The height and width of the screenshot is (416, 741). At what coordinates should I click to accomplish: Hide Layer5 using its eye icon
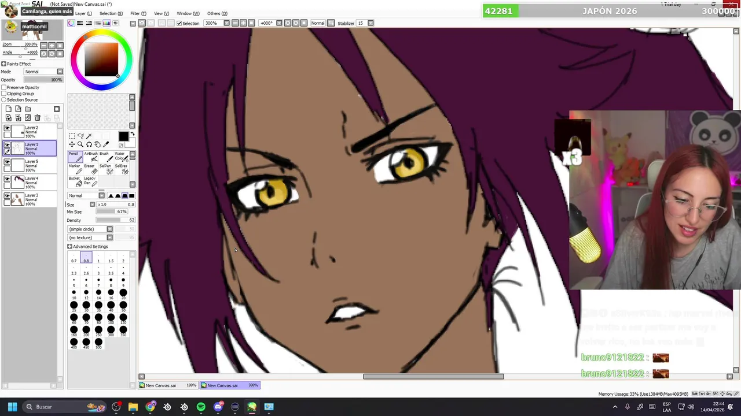tap(7, 162)
